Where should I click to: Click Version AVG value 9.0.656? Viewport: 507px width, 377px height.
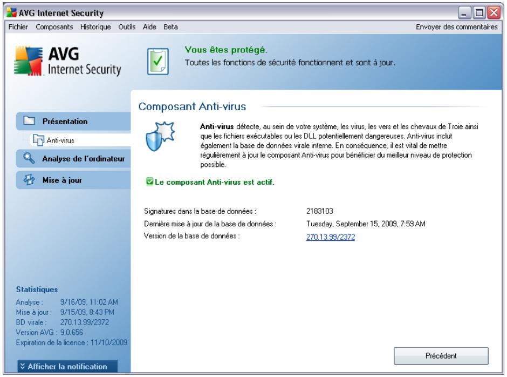pos(71,332)
